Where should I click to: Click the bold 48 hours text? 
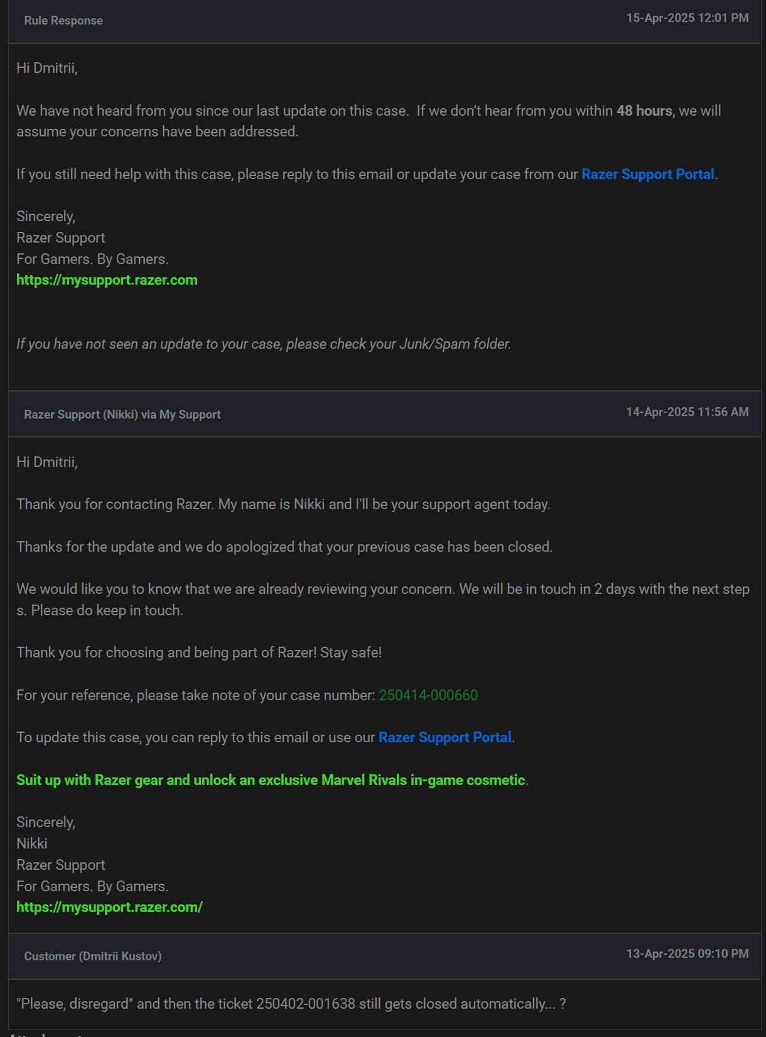[x=644, y=111]
